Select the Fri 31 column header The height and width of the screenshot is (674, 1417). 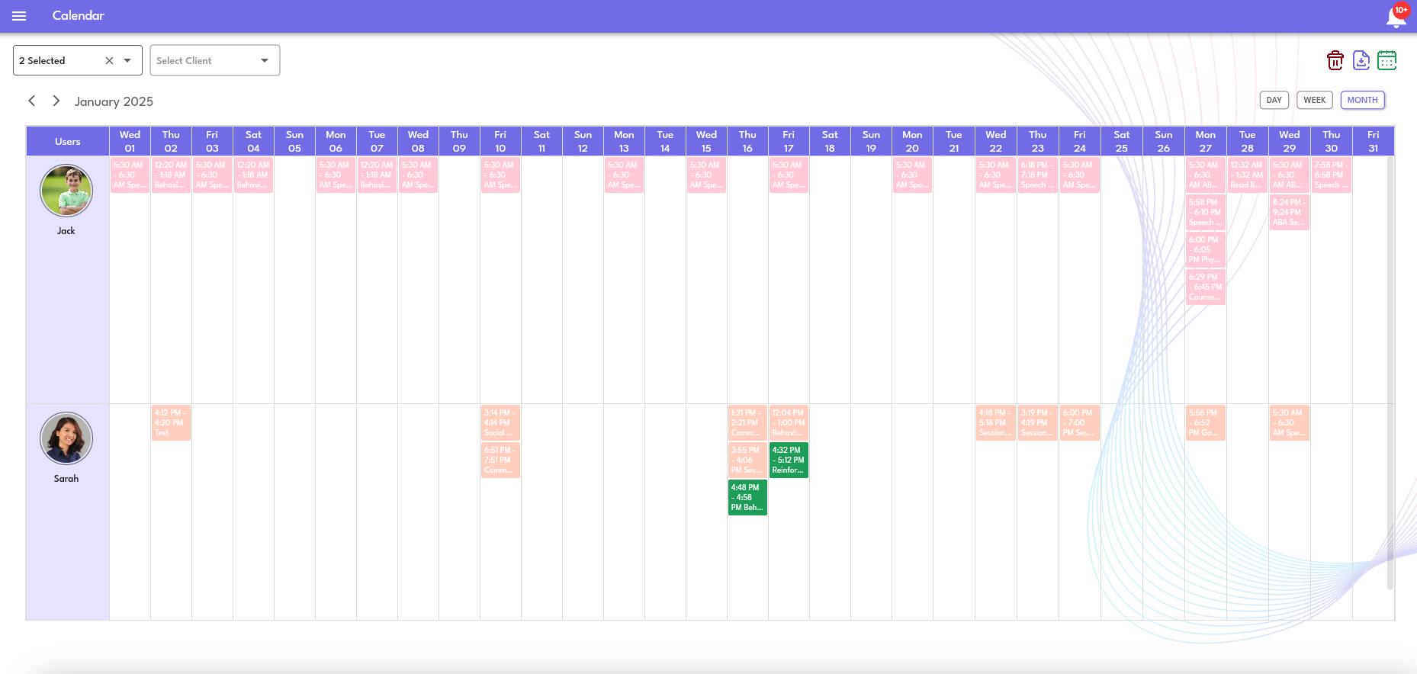pyautogui.click(x=1374, y=141)
